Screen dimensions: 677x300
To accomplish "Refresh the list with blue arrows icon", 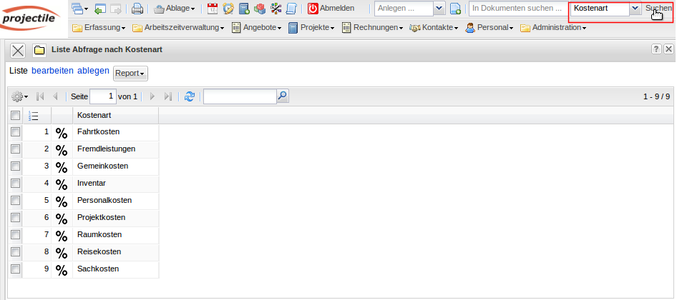I will (189, 96).
